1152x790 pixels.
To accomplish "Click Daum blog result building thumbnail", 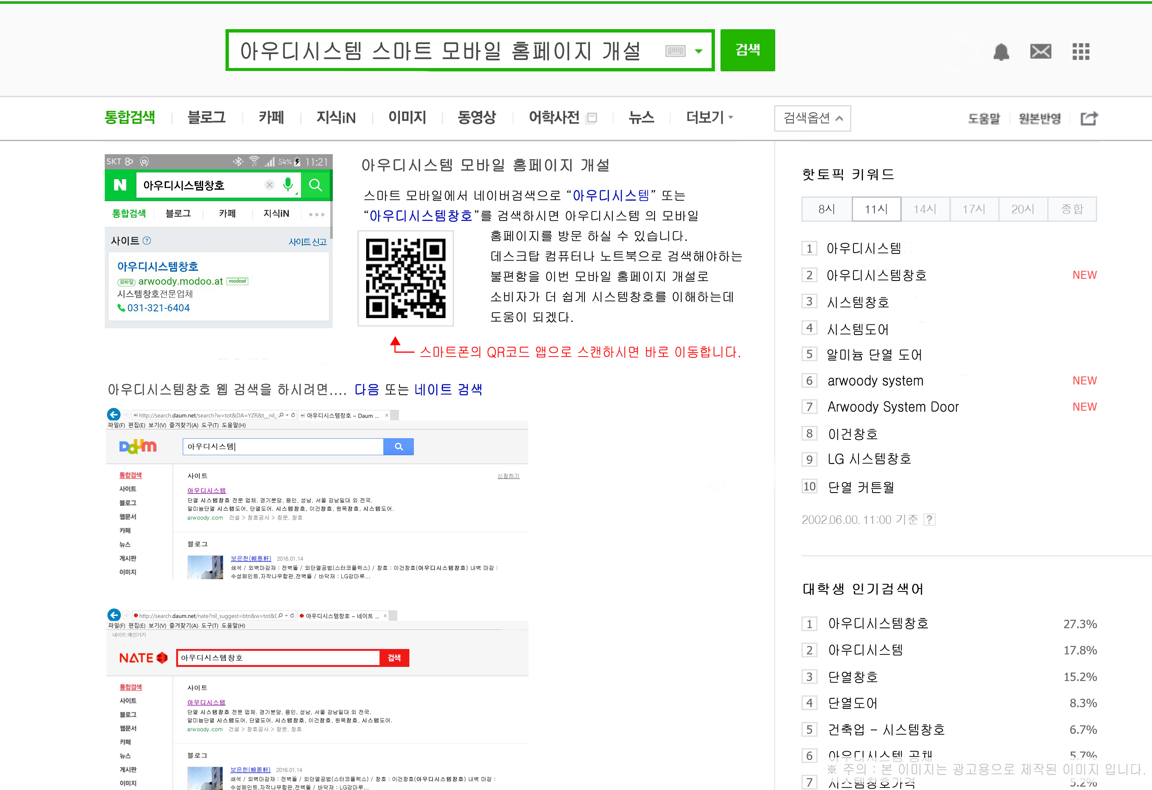I will (205, 567).
